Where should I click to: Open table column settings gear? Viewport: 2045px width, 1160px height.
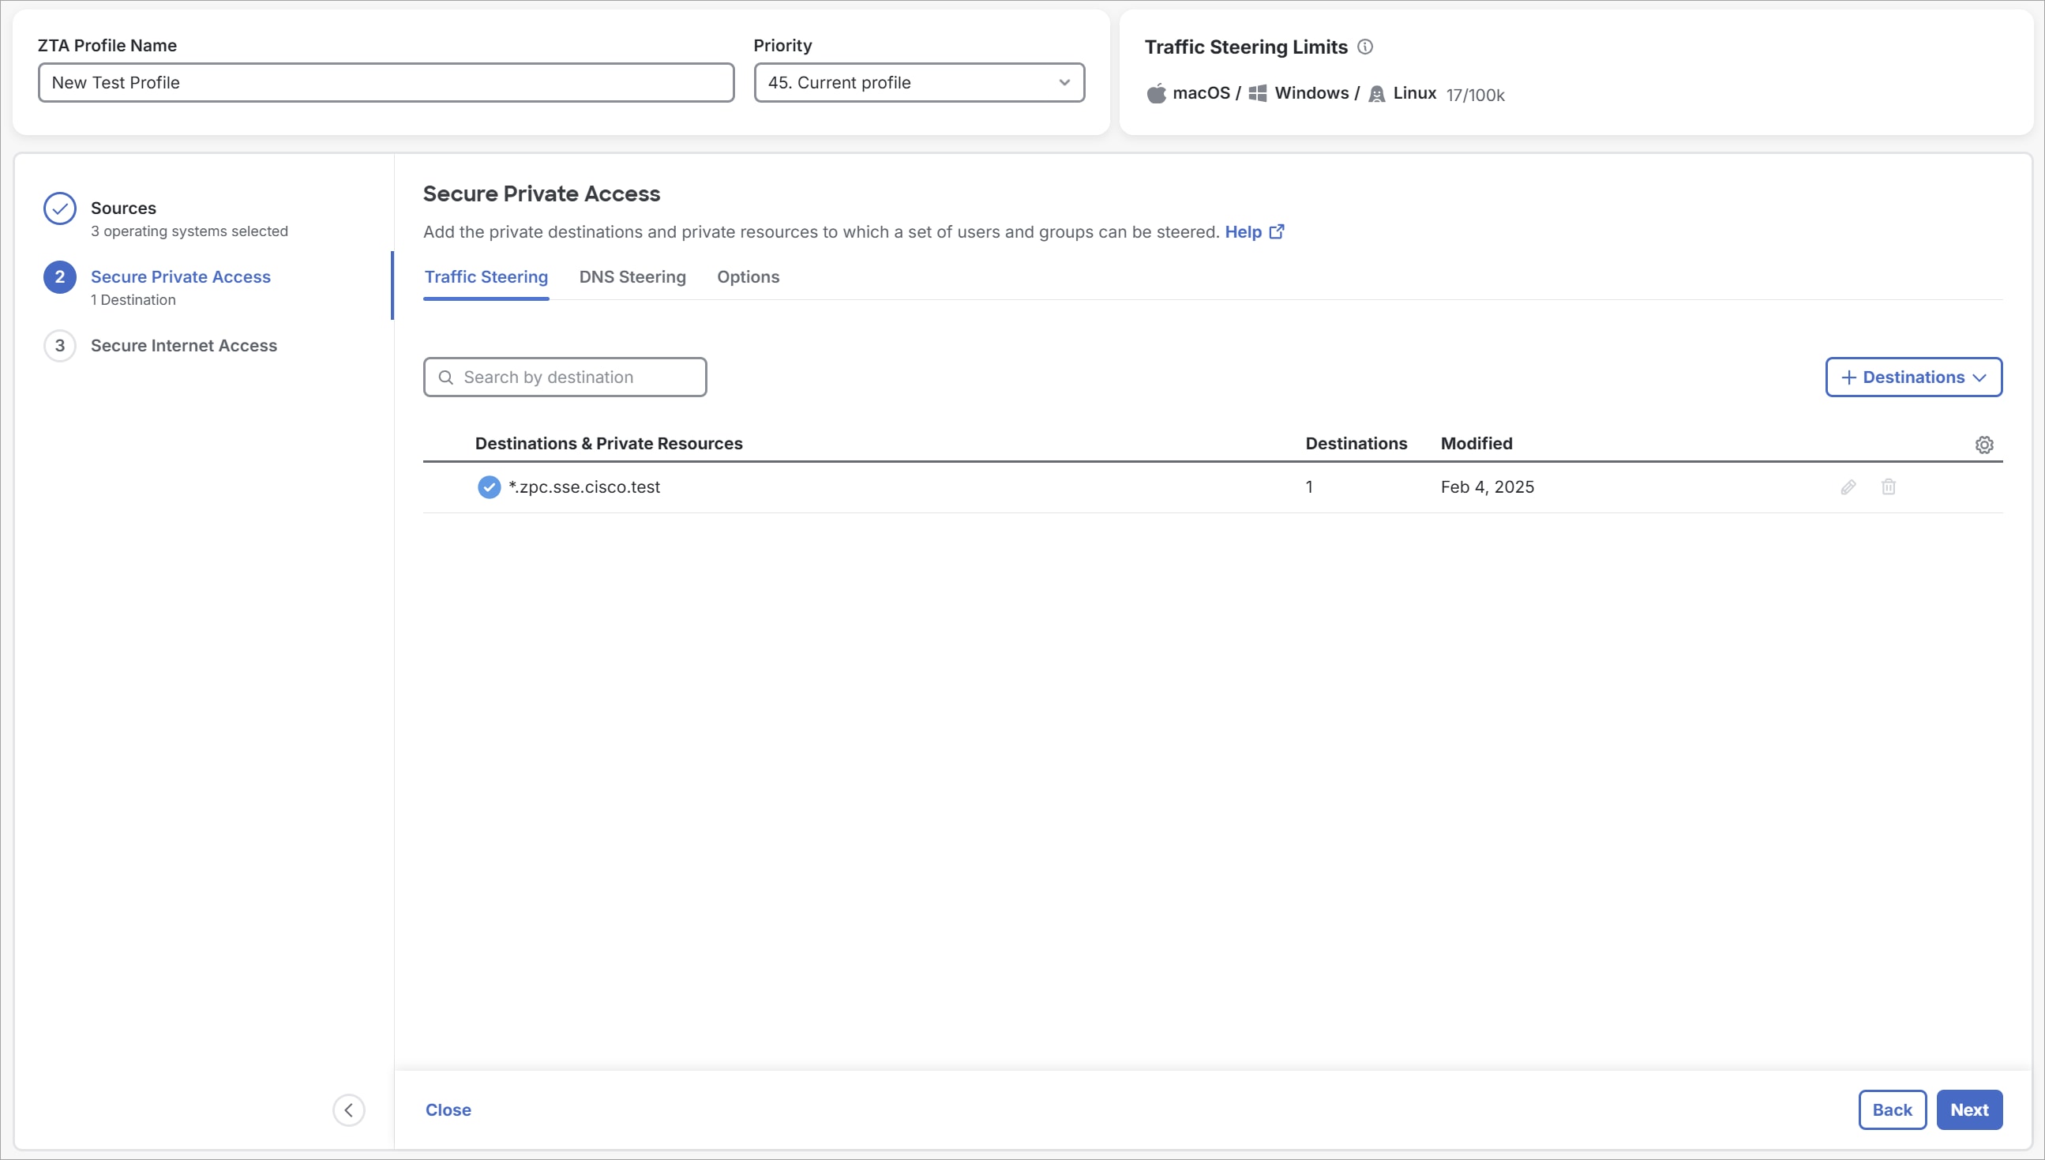(x=1983, y=445)
